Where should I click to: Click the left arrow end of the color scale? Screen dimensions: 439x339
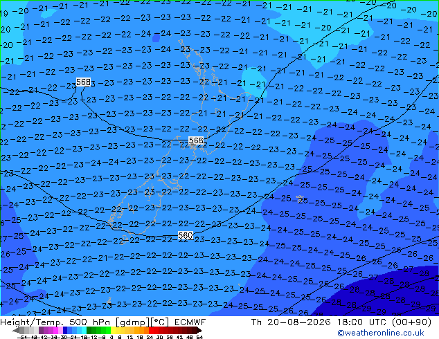(15, 330)
